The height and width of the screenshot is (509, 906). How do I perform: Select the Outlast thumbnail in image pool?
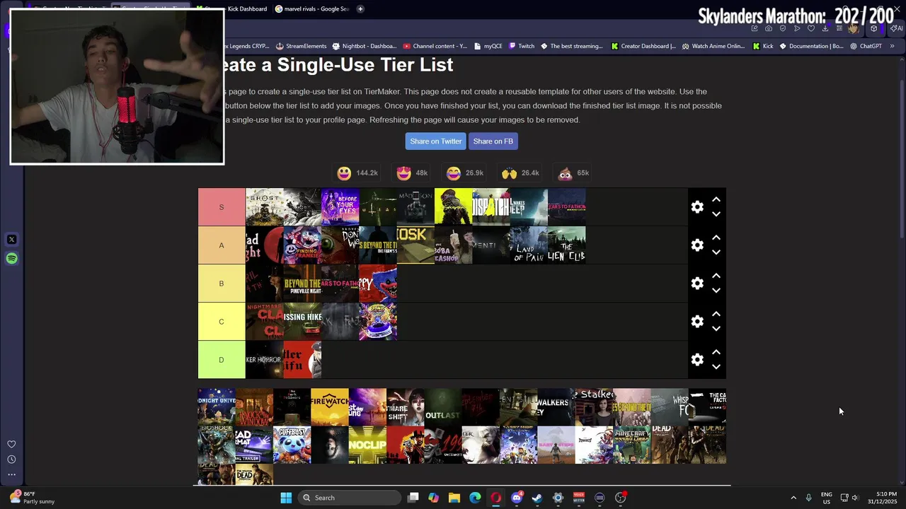[443, 407]
